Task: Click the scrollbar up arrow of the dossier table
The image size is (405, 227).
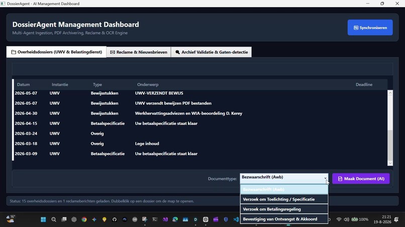Action: (x=390, y=93)
